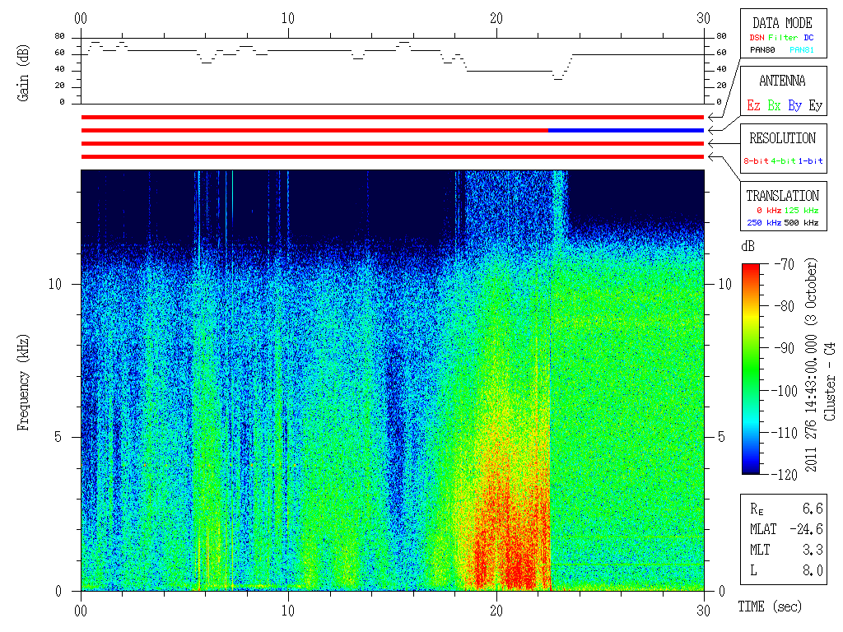This screenshot has width=843, height=632.
Task: Click the TRANSLATION legend title
Action: coord(782,196)
